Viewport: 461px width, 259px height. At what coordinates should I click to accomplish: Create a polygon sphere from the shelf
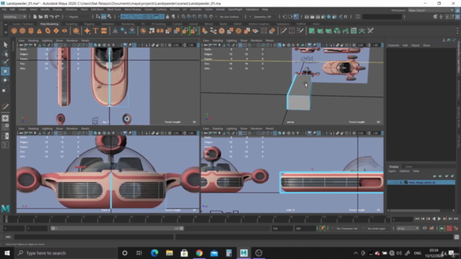14,31
